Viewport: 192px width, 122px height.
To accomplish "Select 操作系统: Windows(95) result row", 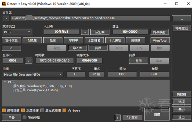I will 42,86.
